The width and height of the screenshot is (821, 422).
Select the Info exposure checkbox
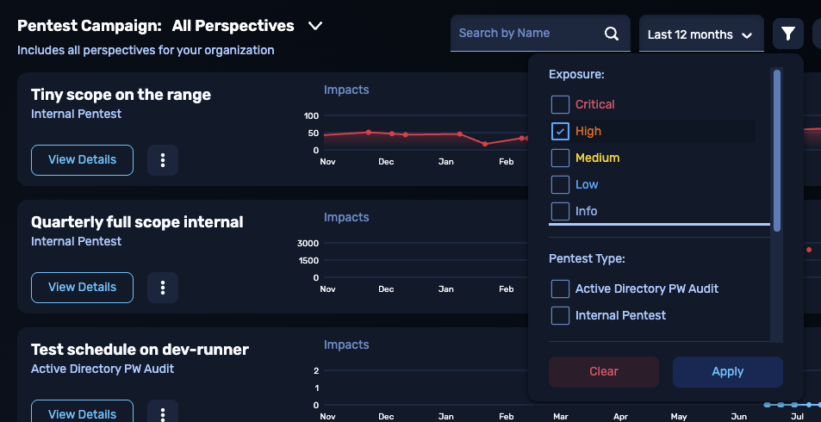(x=560, y=211)
